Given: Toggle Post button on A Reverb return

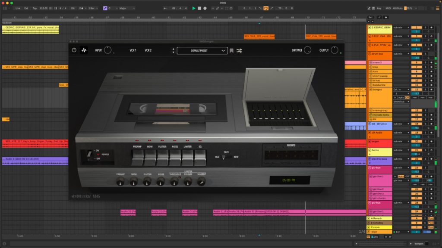Looking at the screenshot, I should [x=431, y=218].
